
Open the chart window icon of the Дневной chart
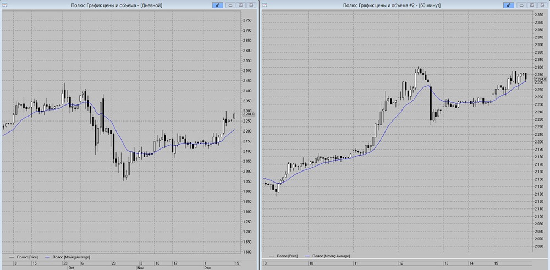[x=4, y=5]
